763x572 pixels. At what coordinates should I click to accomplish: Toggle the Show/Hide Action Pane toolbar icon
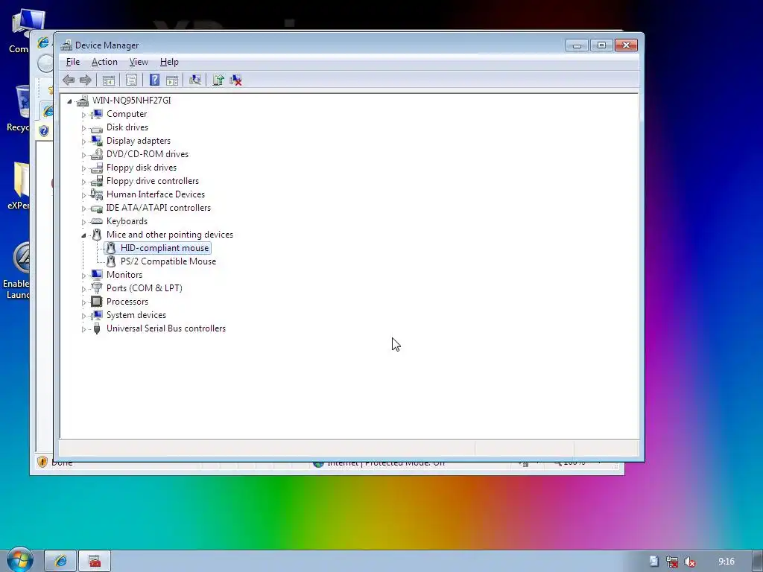tap(172, 80)
